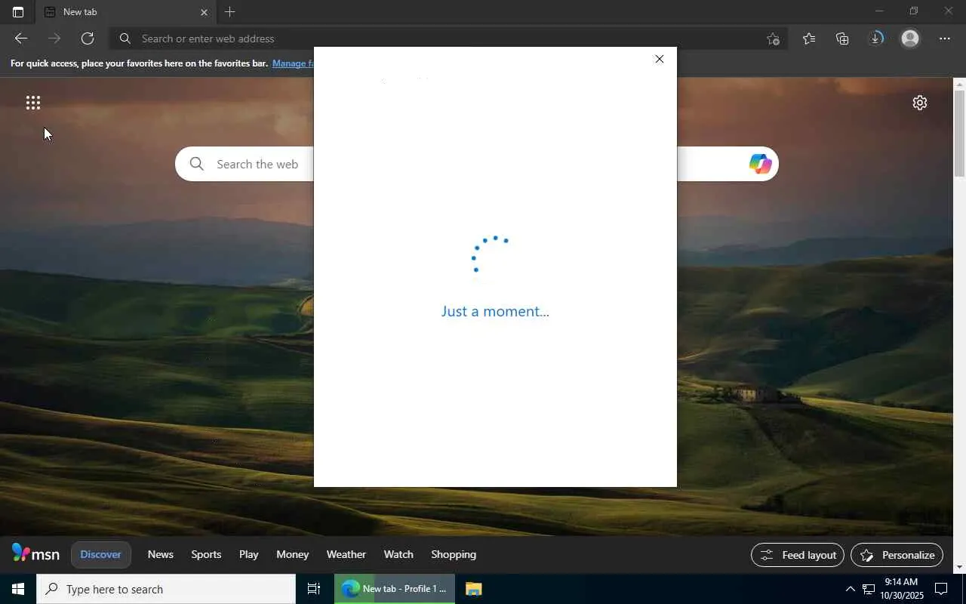Image resolution: width=966 pixels, height=604 pixels.
Task: Open the tab actions menu icon
Action: pyautogui.click(x=18, y=12)
